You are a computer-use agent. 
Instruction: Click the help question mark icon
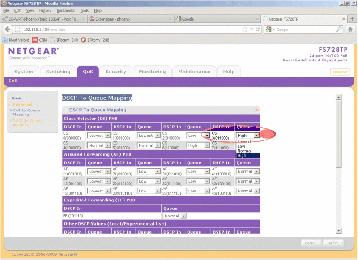tap(256, 110)
